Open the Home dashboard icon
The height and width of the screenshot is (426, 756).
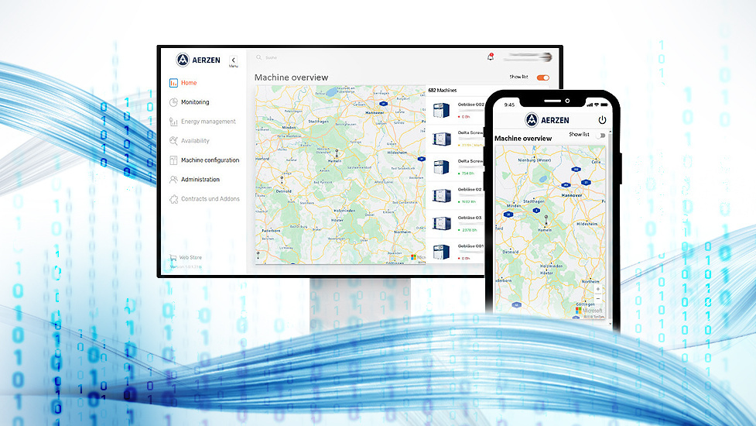[173, 83]
